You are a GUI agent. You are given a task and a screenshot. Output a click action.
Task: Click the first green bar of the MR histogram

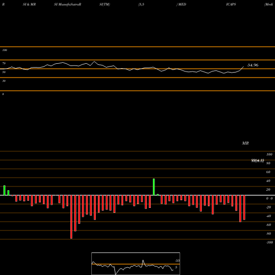[x=4, y=190]
